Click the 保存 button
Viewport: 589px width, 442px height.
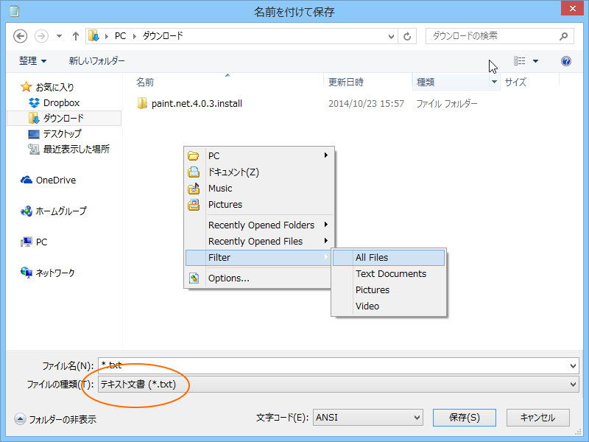(464, 417)
